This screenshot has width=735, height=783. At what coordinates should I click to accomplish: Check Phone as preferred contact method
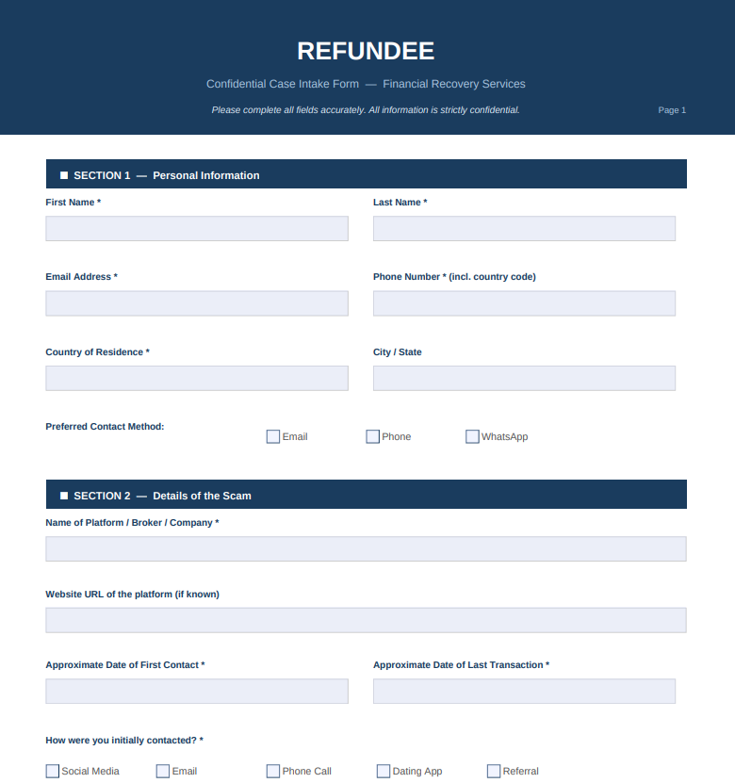[x=373, y=436]
